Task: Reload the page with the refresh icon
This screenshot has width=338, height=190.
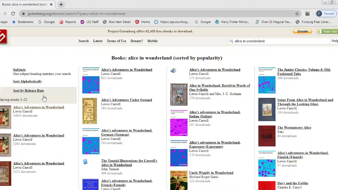Action: pos(13,13)
